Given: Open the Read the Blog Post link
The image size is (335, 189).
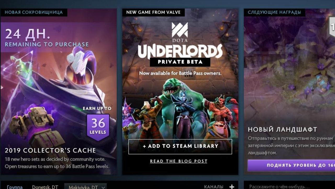Looking at the screenshot, I should click(179, 161).
